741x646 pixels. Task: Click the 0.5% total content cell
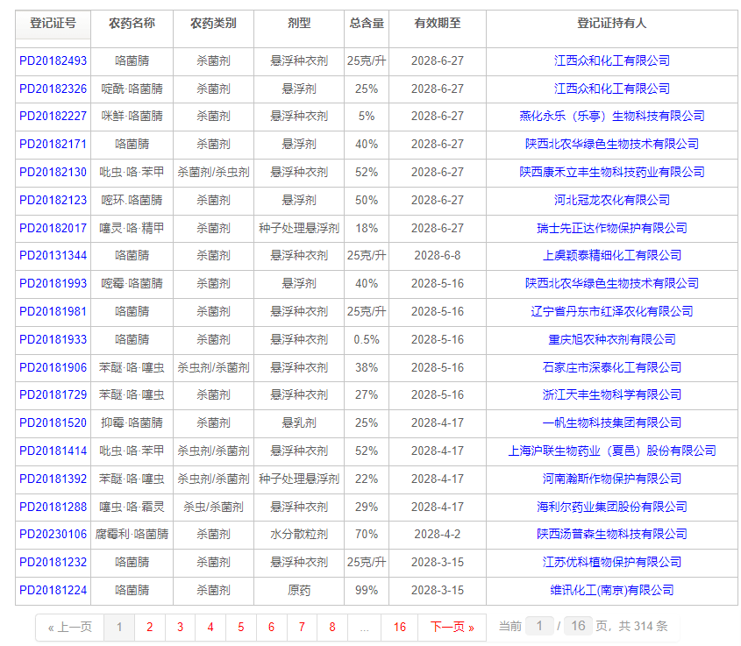[367, 339]
